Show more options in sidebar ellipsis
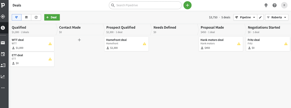291x108 pixels. coord(3,88)
